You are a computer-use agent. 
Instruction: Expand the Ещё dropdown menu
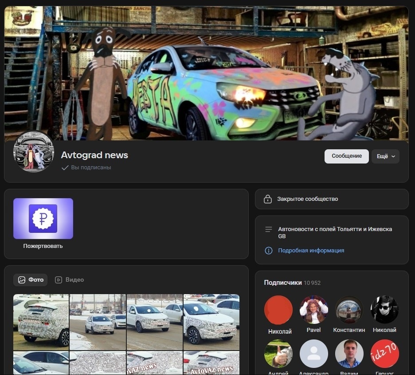(x=385, y=156)
